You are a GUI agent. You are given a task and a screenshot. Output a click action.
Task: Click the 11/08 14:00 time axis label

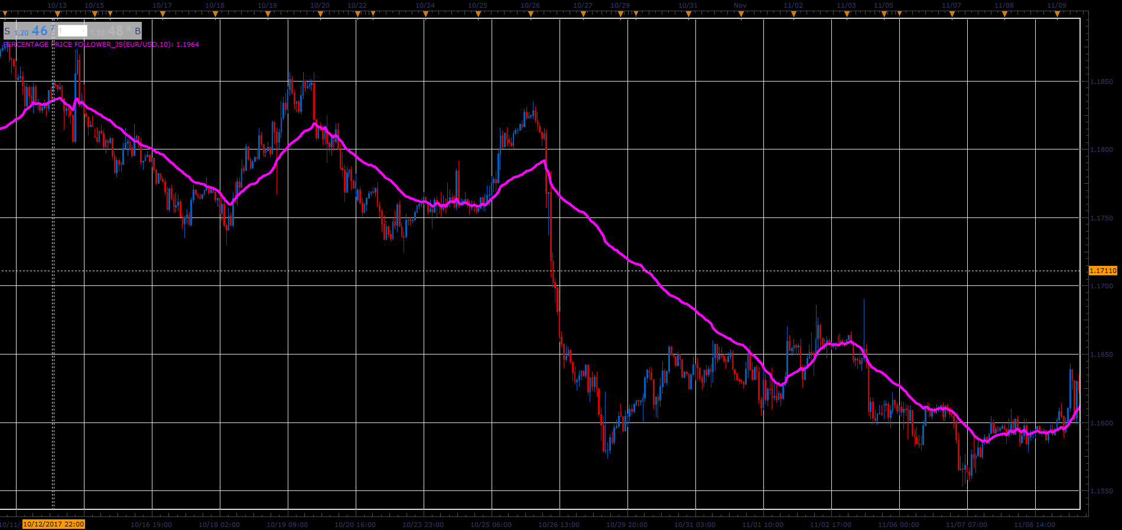(x=1035, y=525)
